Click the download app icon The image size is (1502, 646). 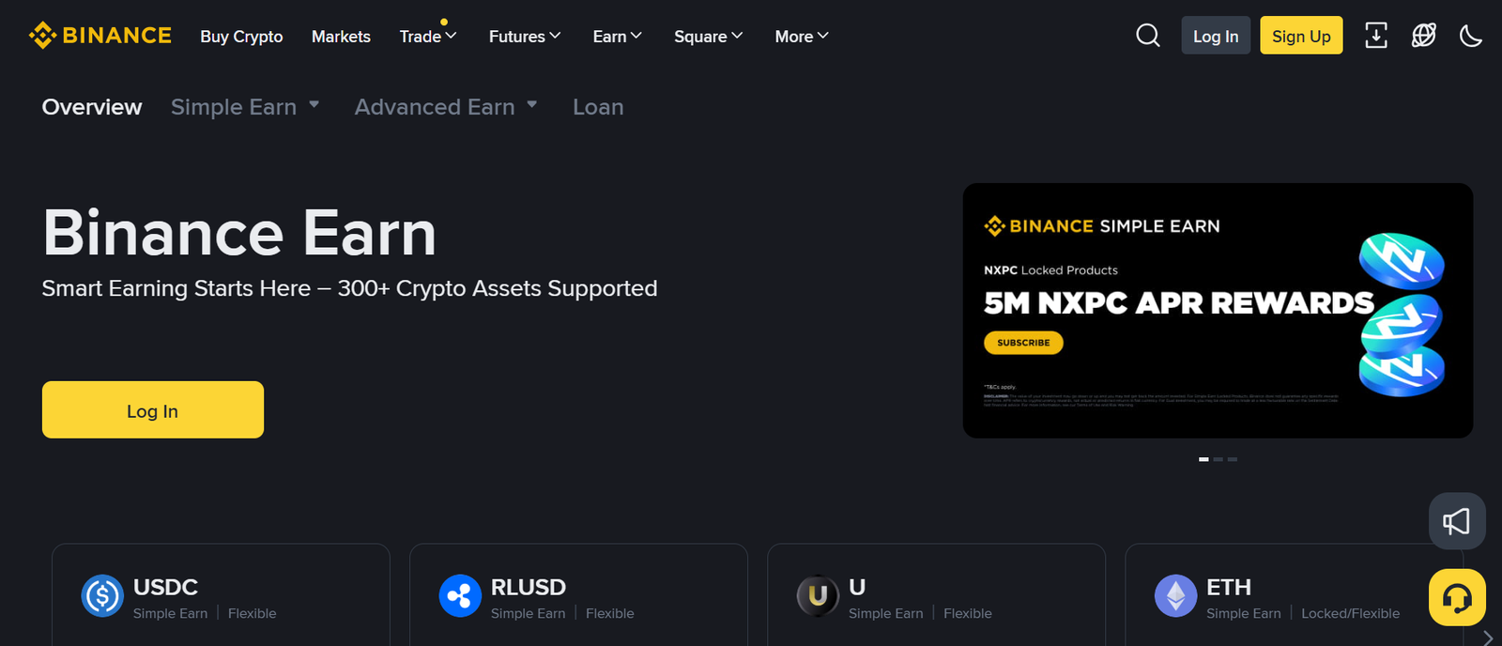click(1376, 36)
